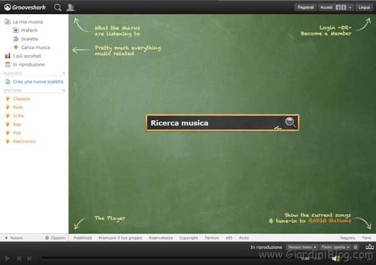Open the community people icon in top bar
The height and width of the screenshot is (265, 376).
point(70,7)
